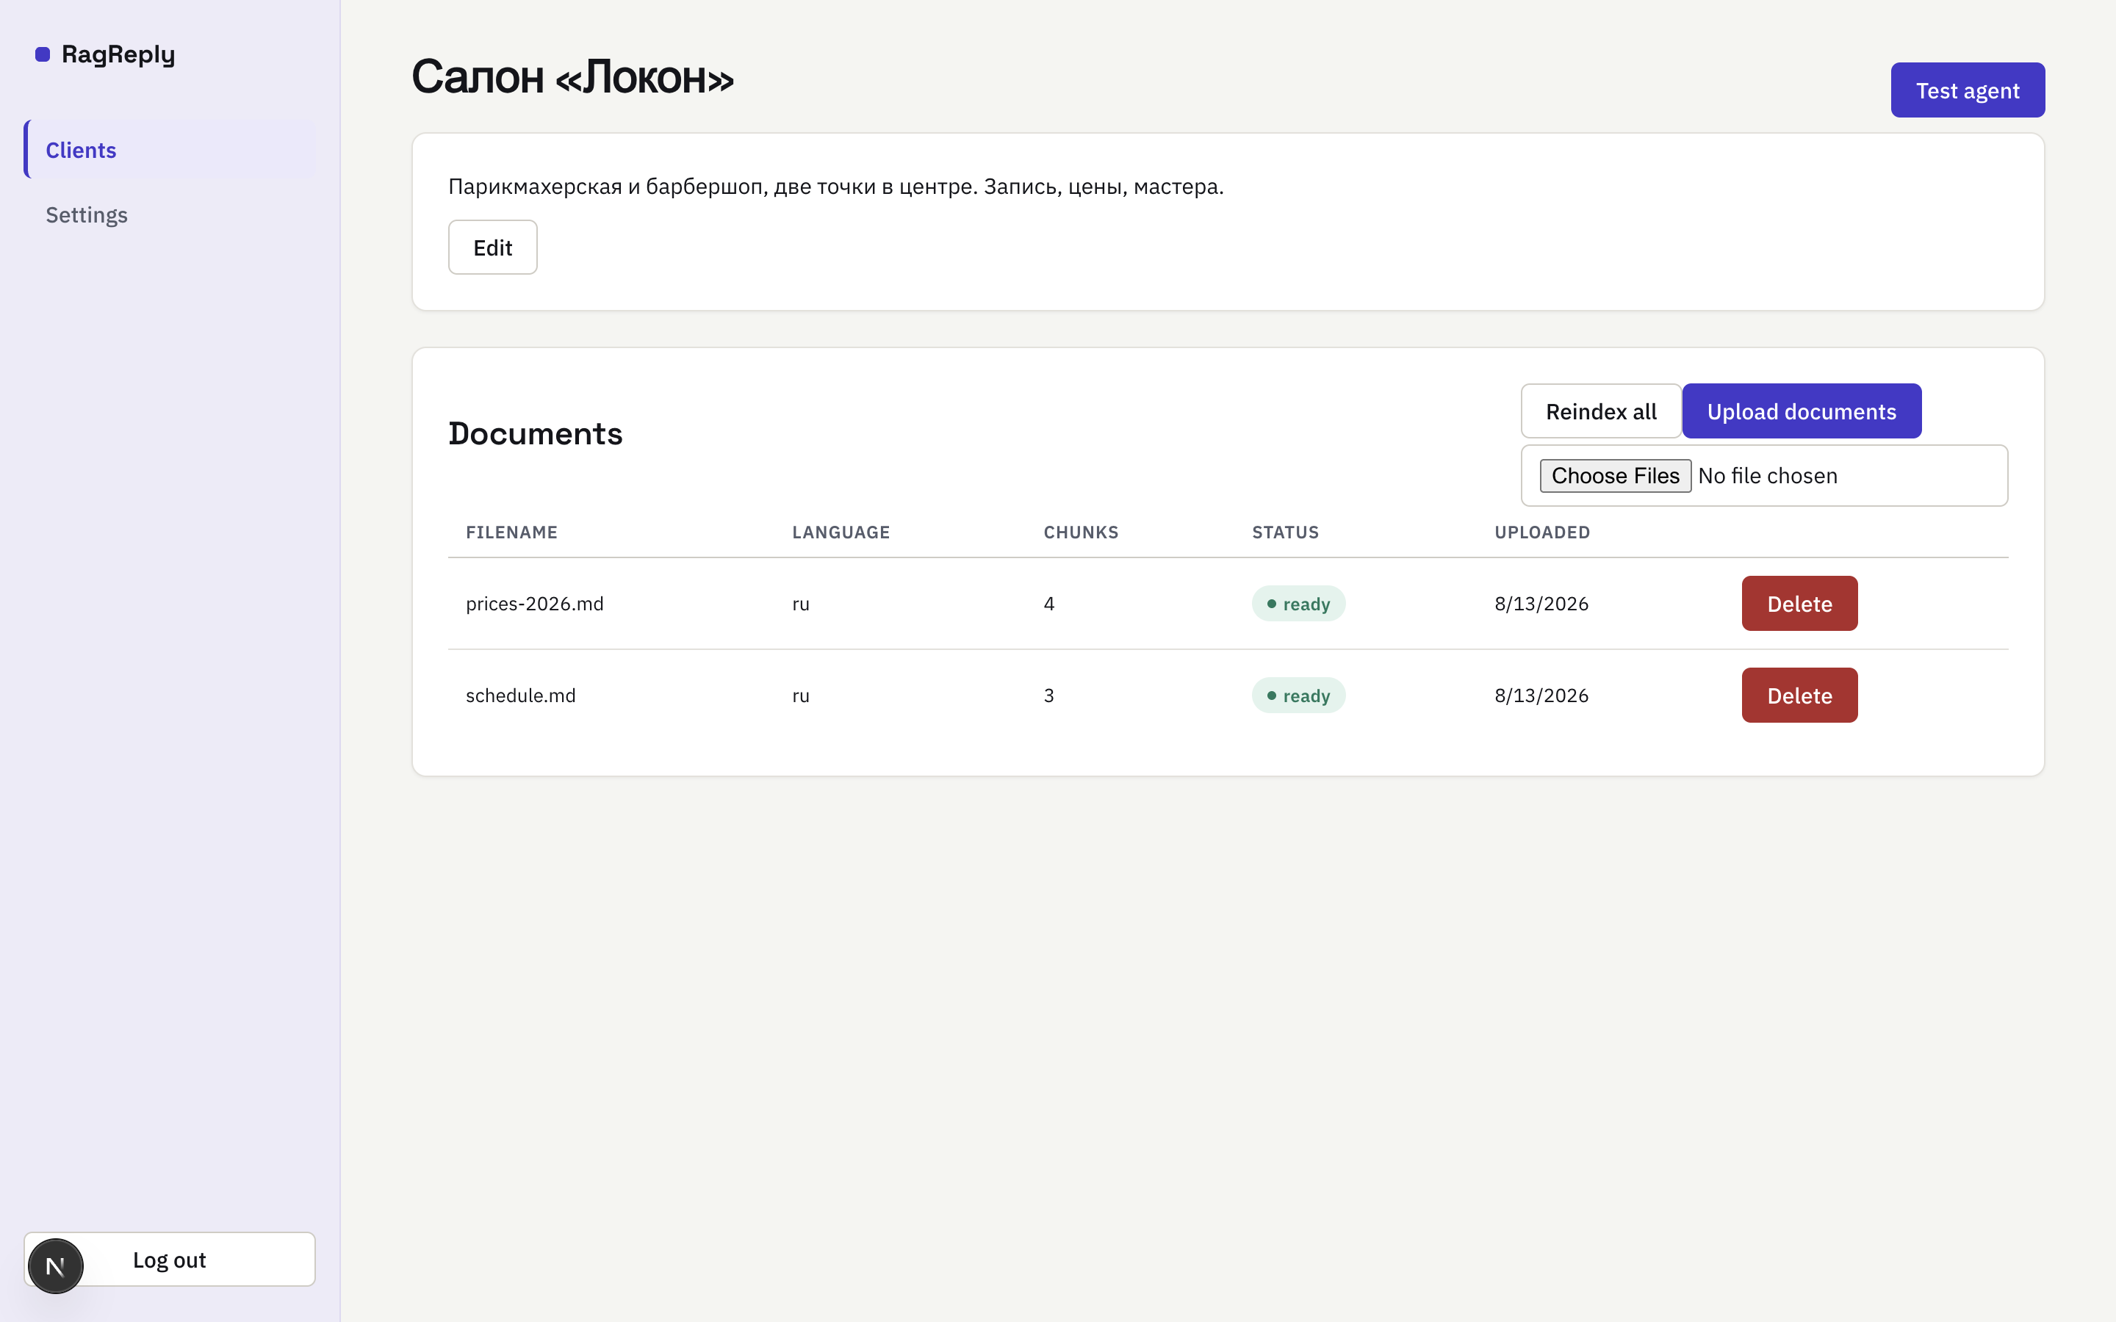Viewport: 2116px width, 1322px height.
Task: Click the upload date of prices-2026.md
Action: pyautogui.click(x=1541, y=603)
